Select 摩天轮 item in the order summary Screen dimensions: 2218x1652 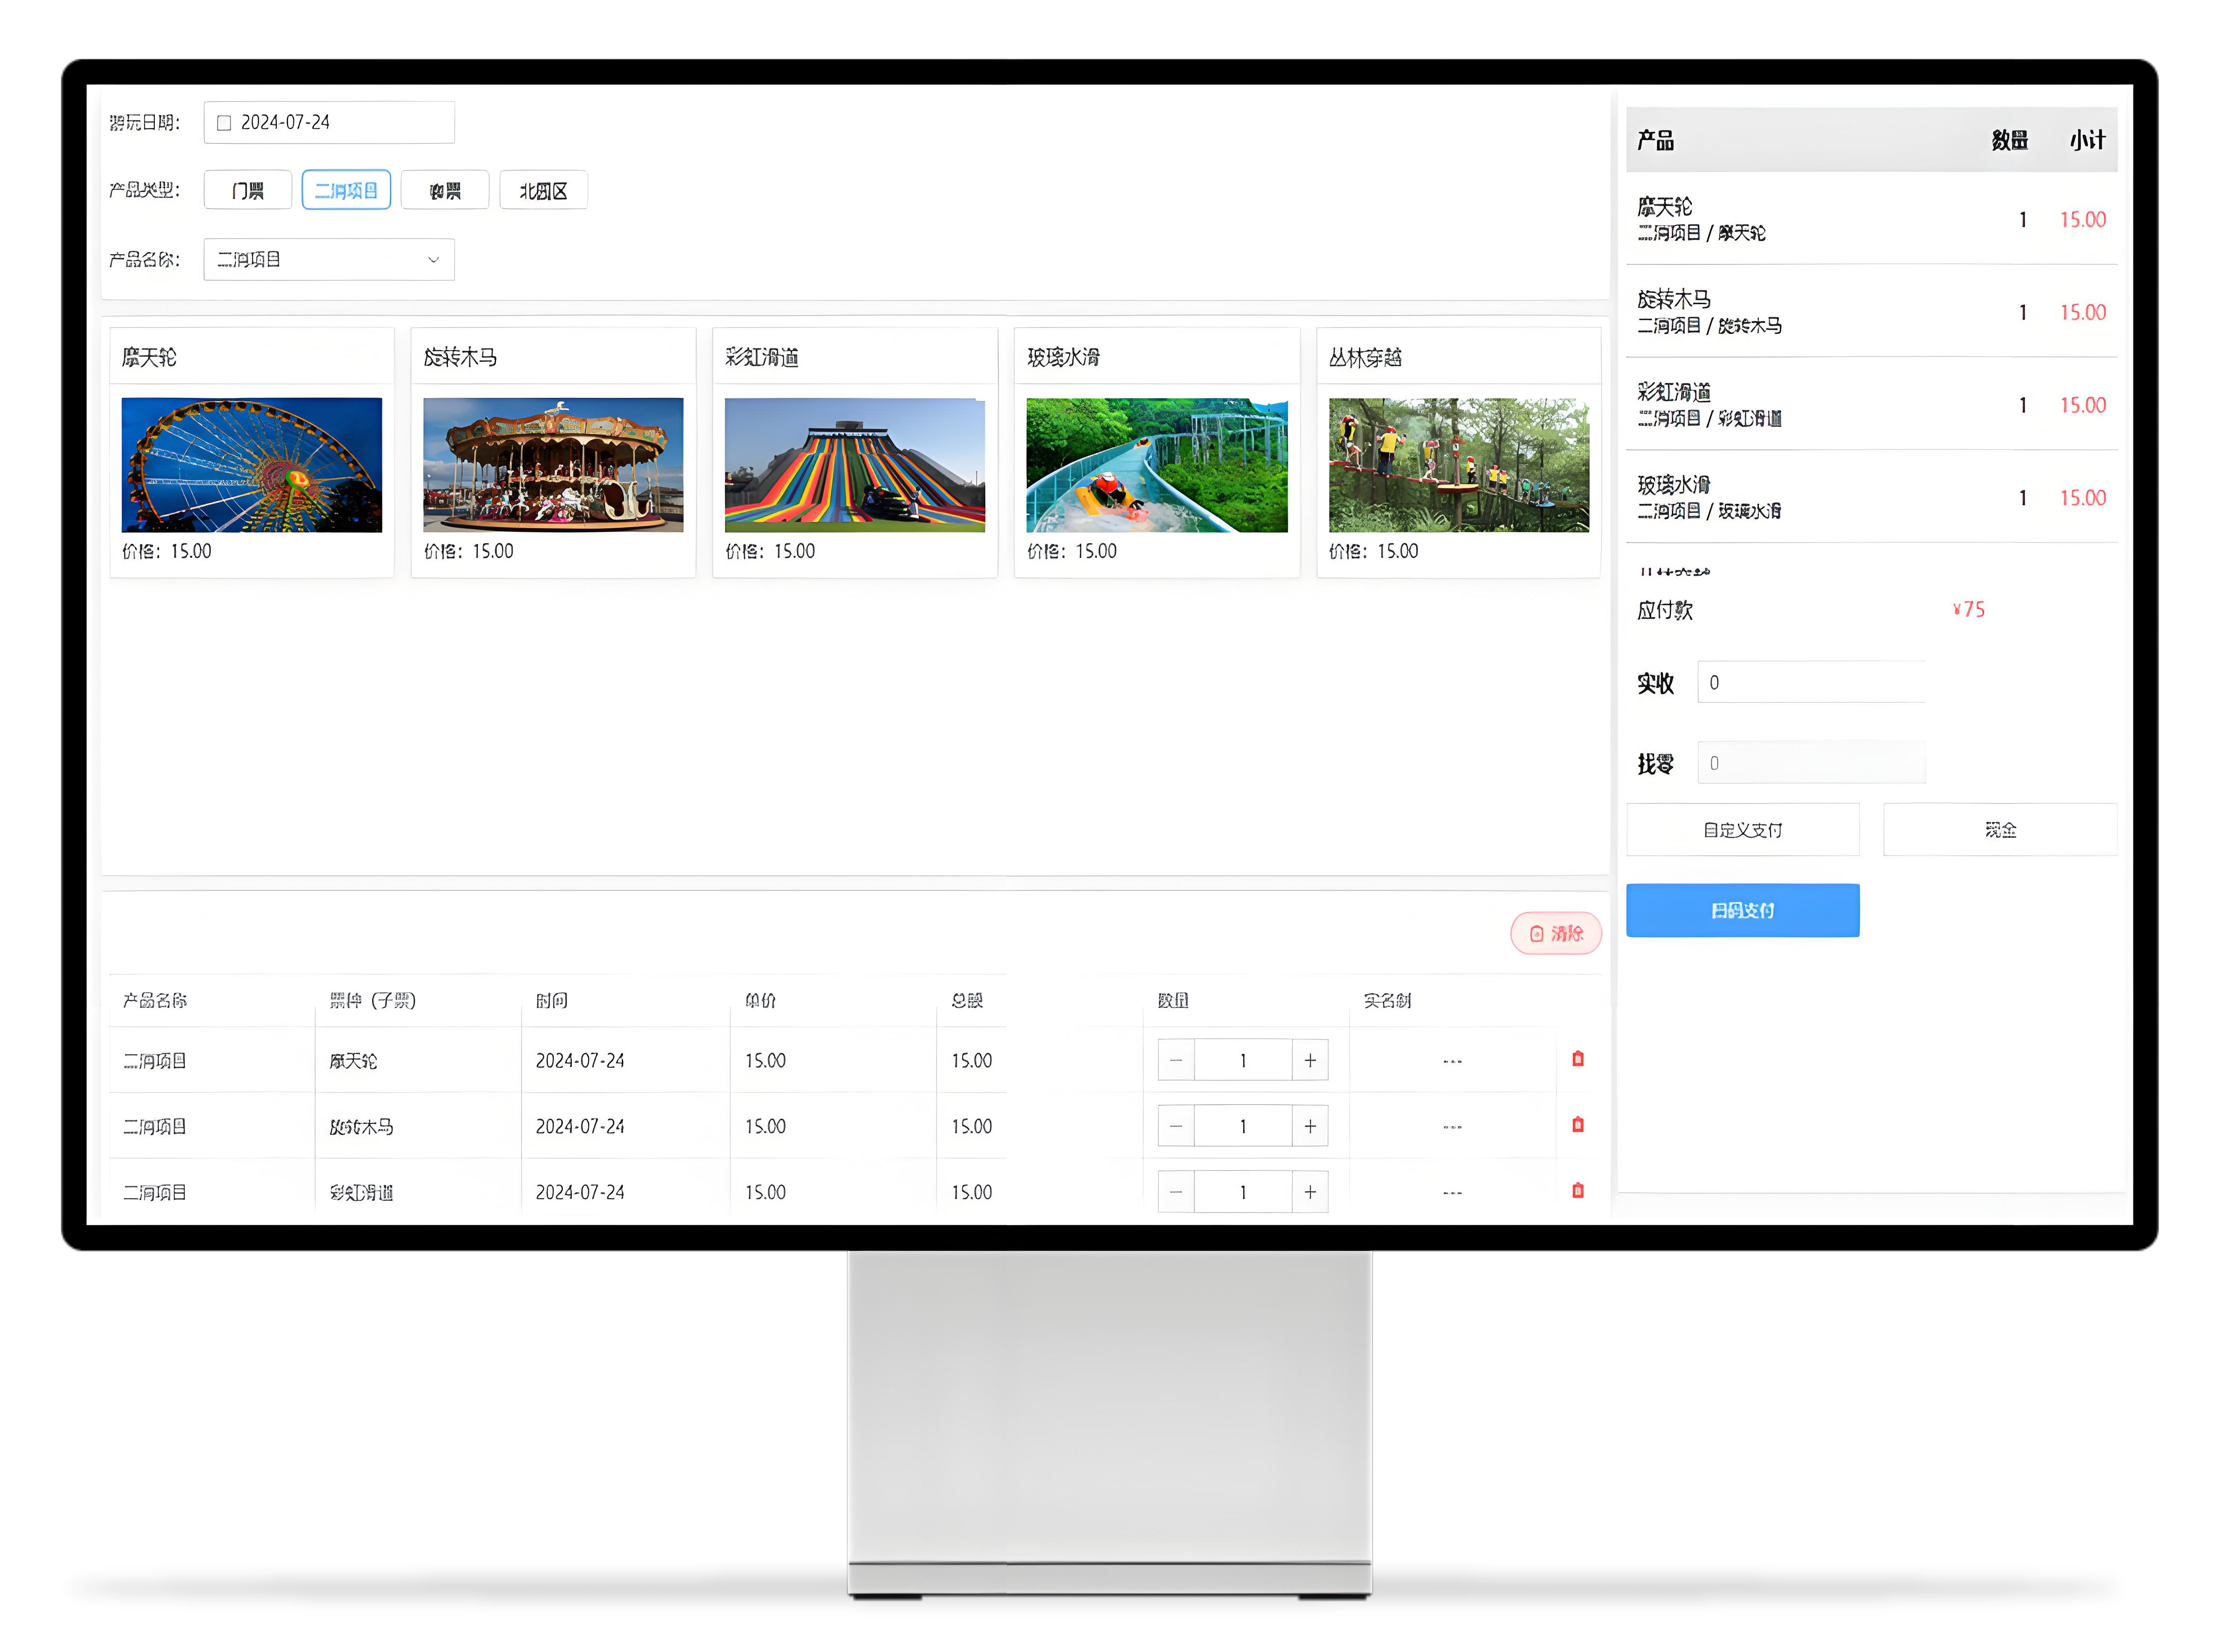click(x=1871, y=219)
